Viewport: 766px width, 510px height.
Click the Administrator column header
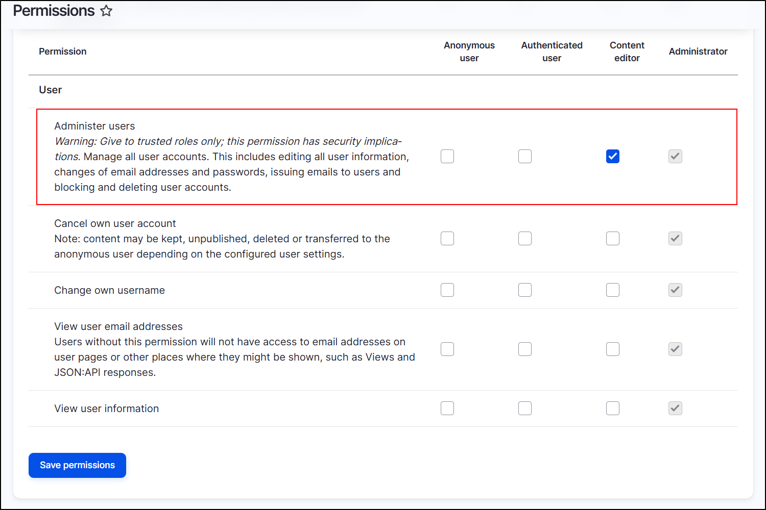click(698, 52)
